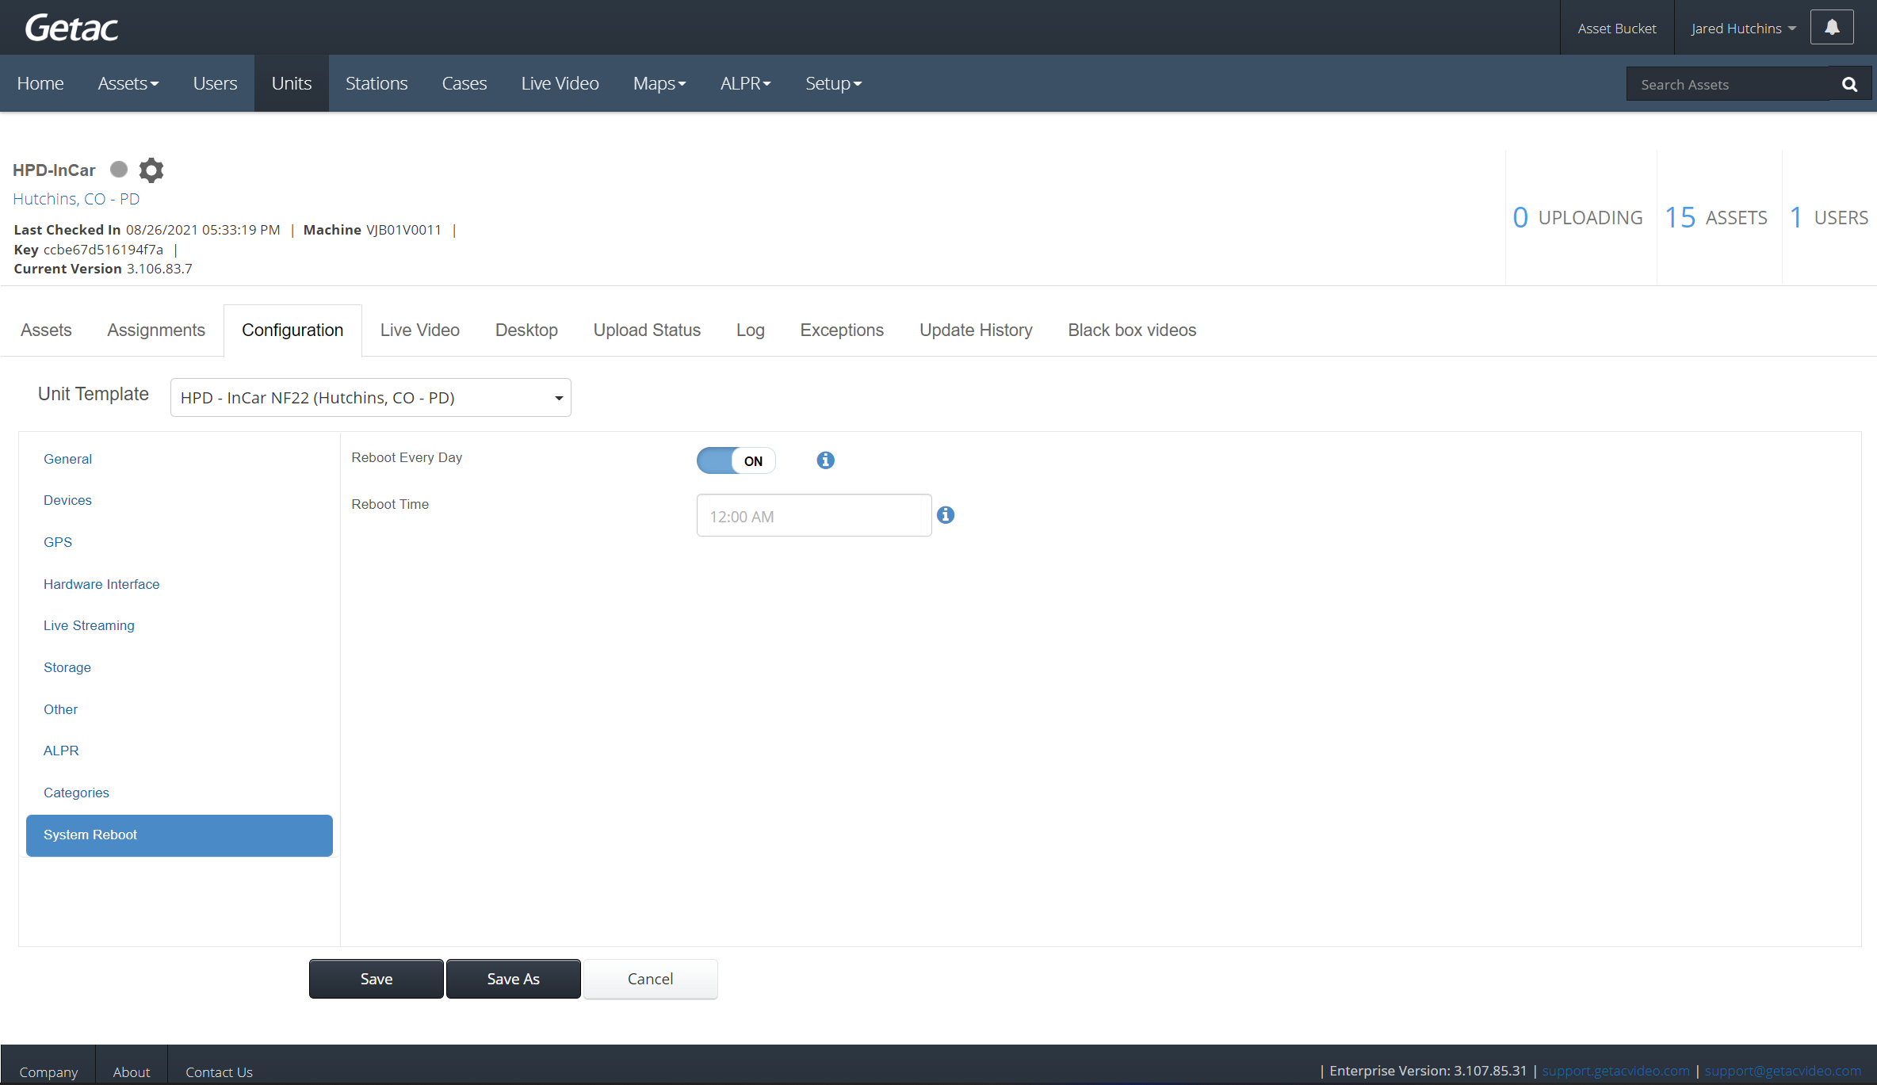
Task: Toggle Reboot Every Day switch off
Action: (736, 460)
